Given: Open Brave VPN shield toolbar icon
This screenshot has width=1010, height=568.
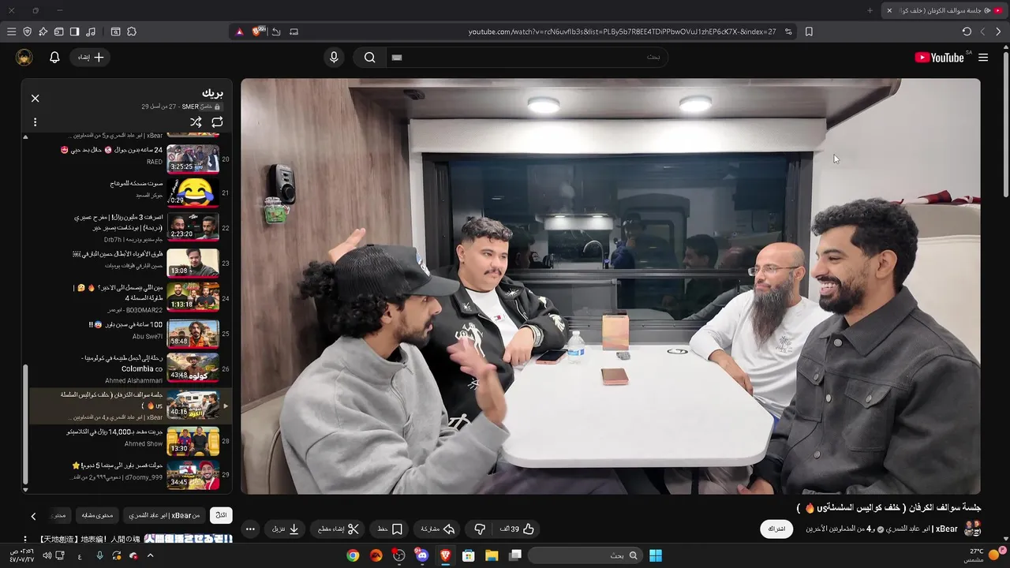Looking at the screenshot, I should point(27,32).
